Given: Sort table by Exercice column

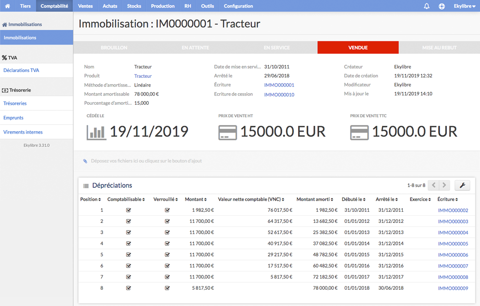Looking at the screenshot, I should 420,199.
